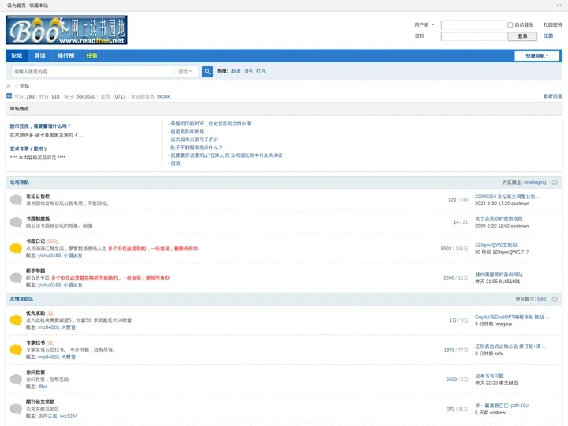The width and height of the screenshot is (568, 426).
Task: Click the 专家找书 yellow bubble icon
Action: coord(16,349)
